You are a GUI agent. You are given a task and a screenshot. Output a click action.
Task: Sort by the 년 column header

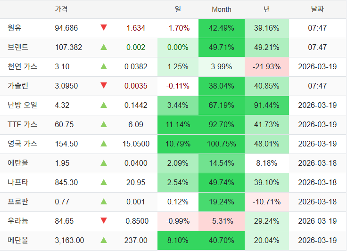pyautogui.click(x=267, y=9)
